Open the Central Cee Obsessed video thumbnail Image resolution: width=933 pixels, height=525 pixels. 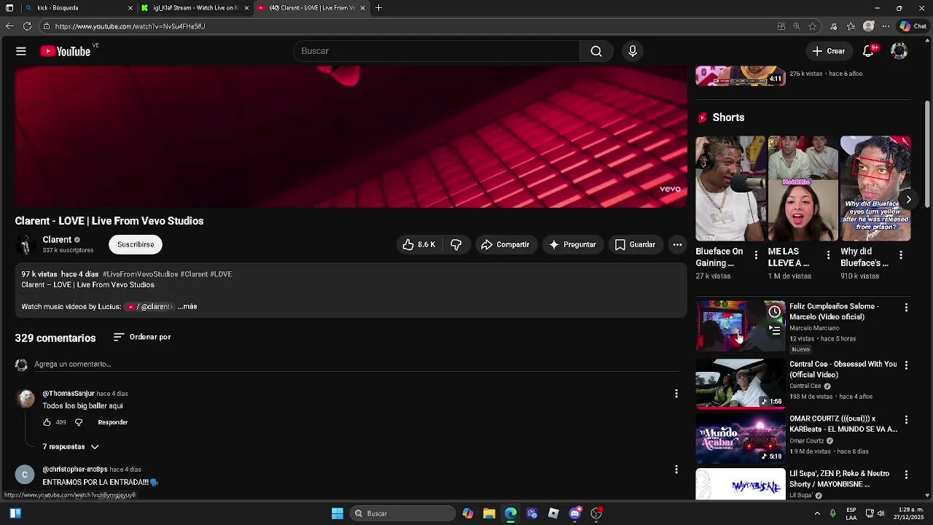[x=741, y=384]
